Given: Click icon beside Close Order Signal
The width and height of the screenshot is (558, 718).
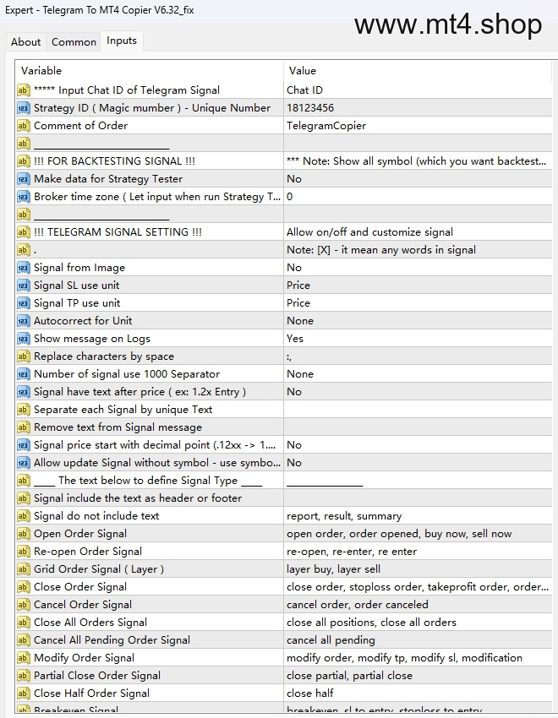Looking at the screenshot, I should [x=23, y=588].
